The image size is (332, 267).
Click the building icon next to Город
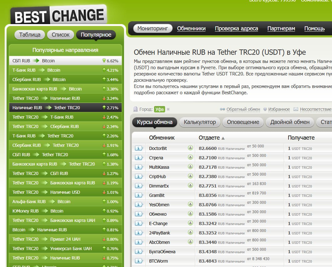click(x=135, y=109)
